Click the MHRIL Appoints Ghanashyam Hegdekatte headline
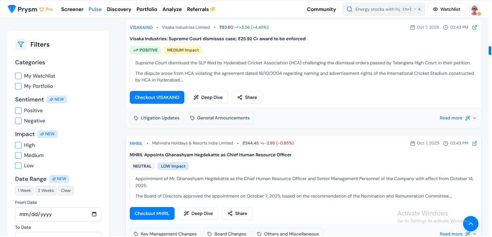492x237 pixels. pos(211,155)
